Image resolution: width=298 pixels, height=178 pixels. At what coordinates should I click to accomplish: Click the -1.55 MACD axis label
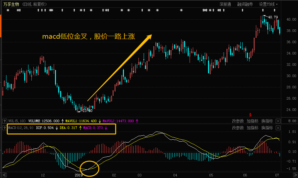[x=291, y=169]
